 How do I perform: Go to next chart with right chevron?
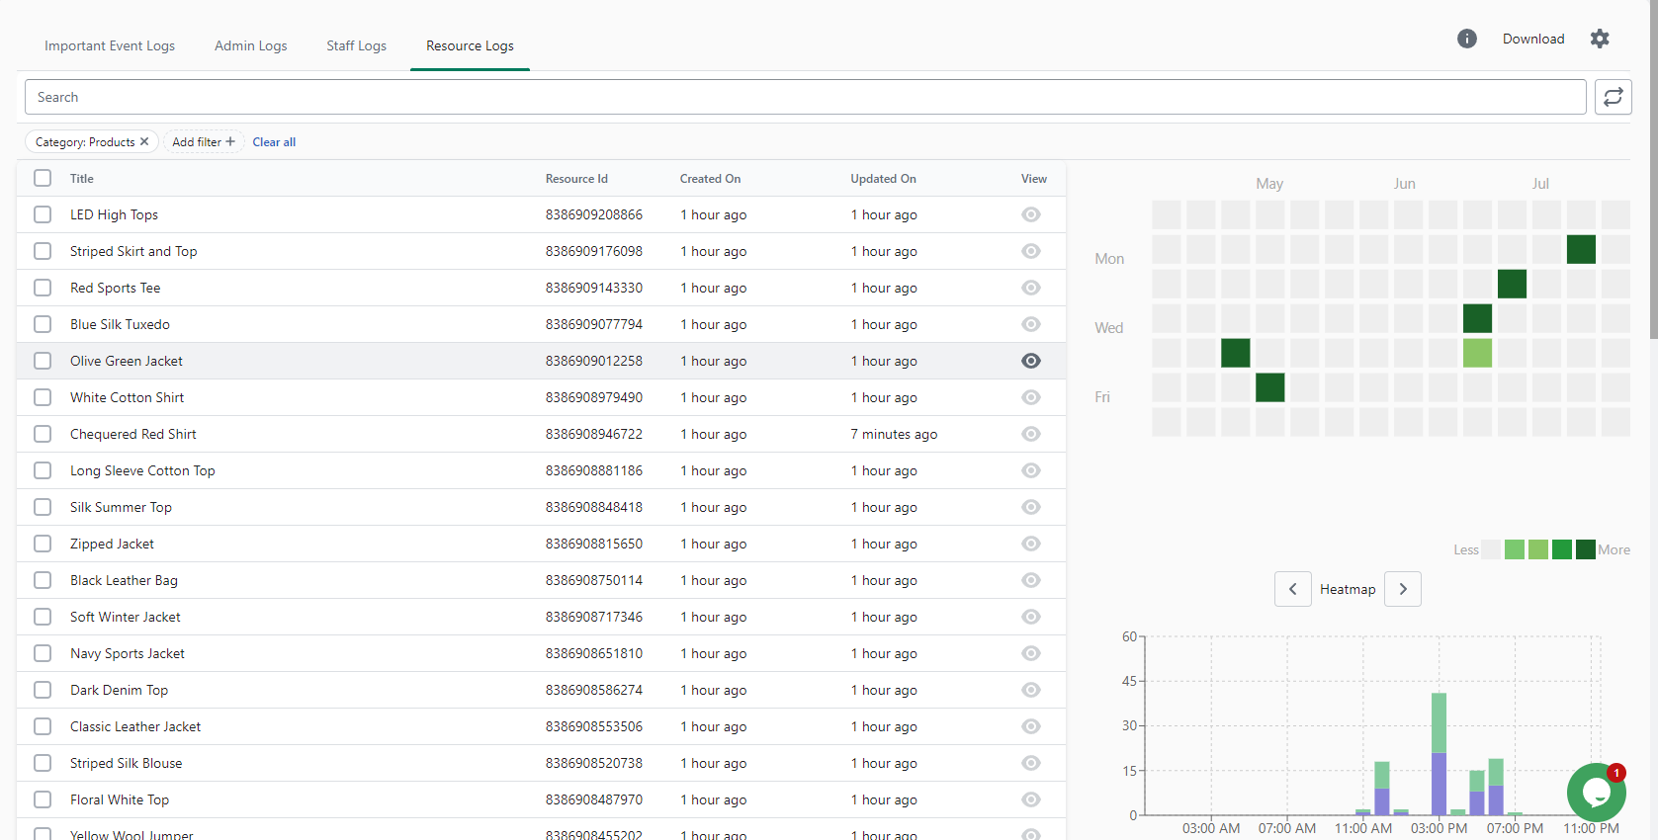point(1402,589)
